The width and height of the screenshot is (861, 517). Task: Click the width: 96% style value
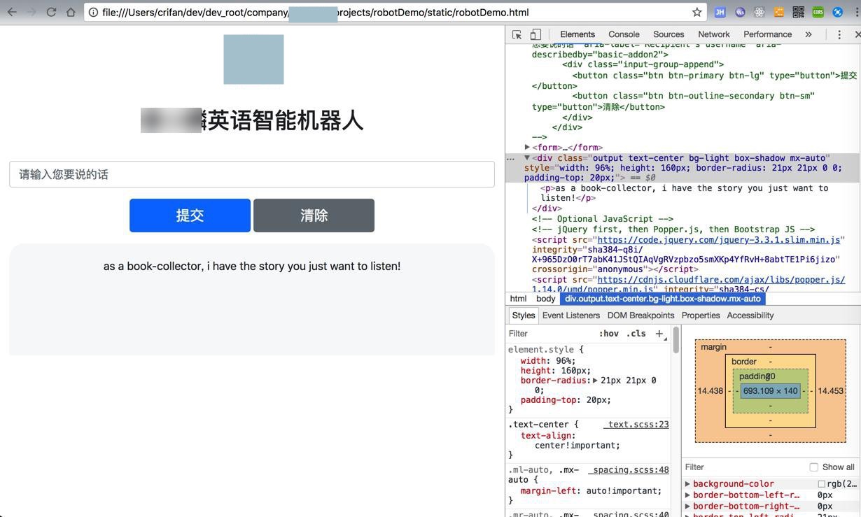coord(564,361)
